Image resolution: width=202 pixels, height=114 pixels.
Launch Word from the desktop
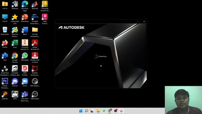[25, 31]
